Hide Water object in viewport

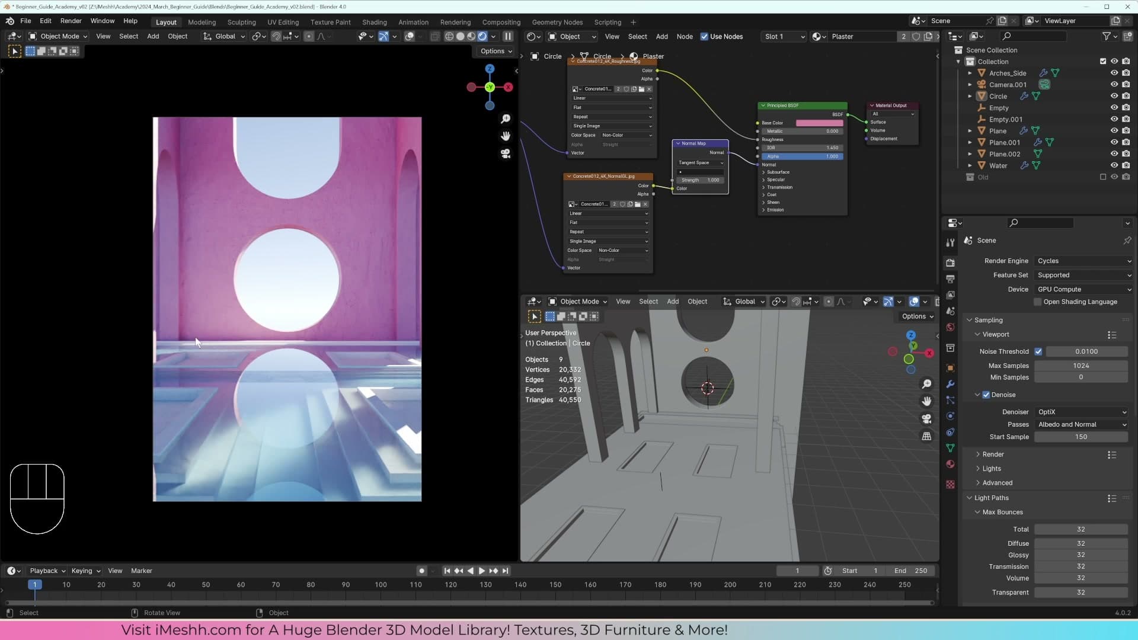[1114, 165]
